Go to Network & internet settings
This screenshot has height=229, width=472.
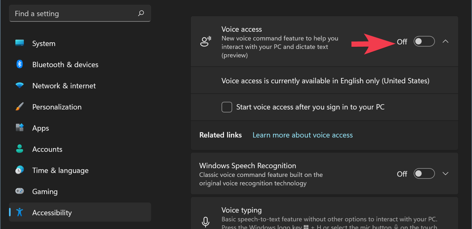(64, 86)
